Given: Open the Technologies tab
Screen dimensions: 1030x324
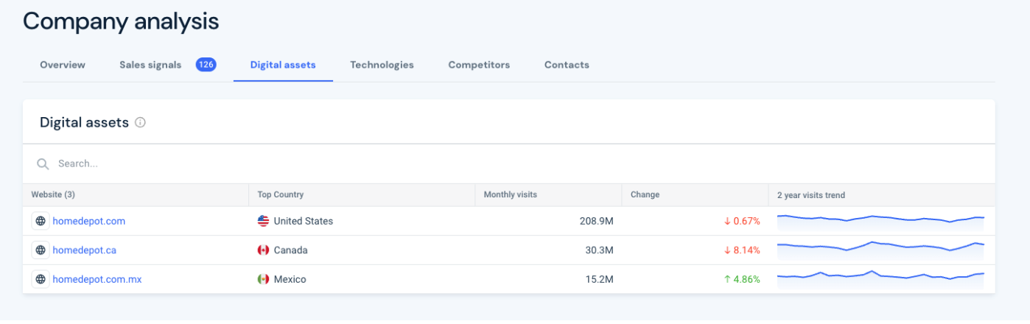Looking at the screenshot, I should click(x=382, y=65).
